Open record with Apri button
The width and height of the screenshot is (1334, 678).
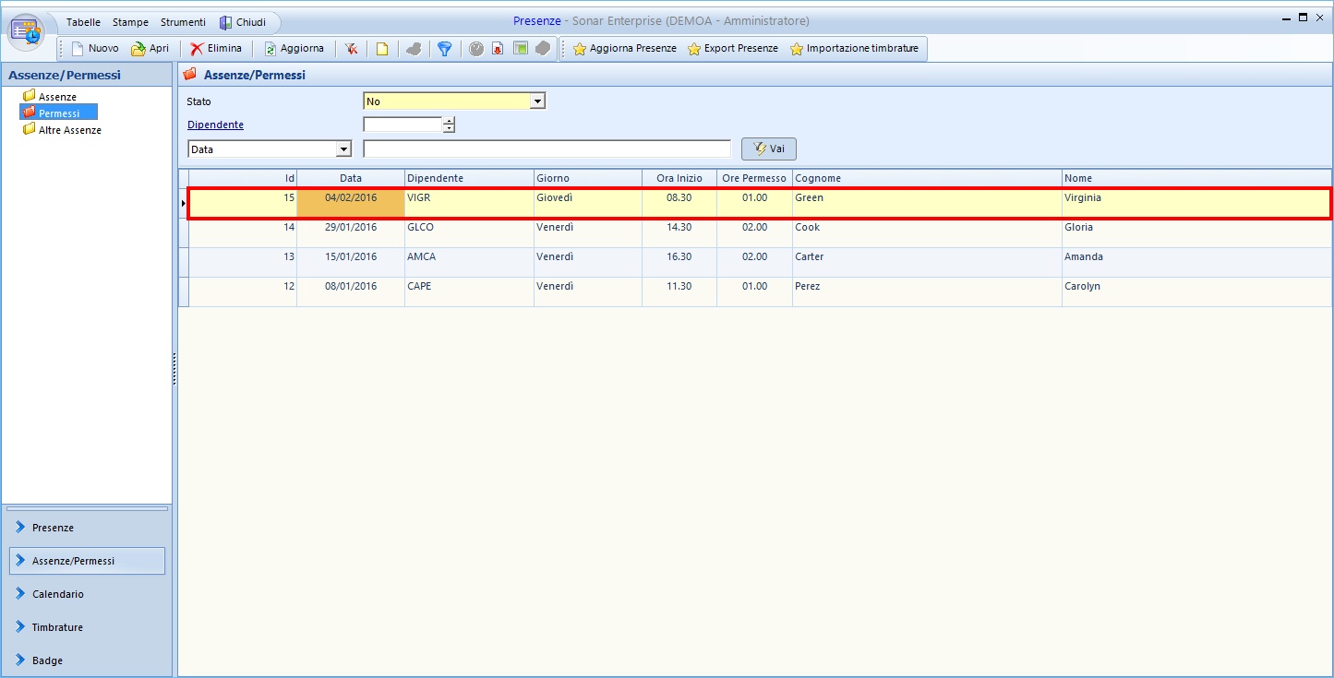click(150, 49)
